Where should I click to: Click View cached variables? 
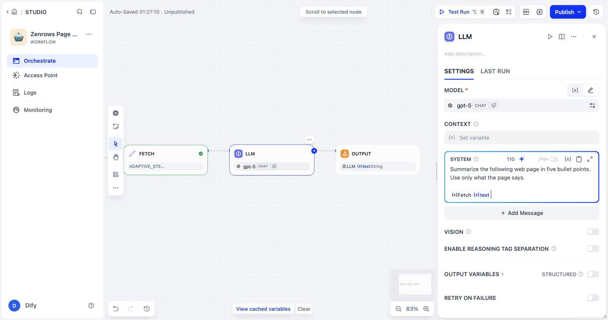263,309
